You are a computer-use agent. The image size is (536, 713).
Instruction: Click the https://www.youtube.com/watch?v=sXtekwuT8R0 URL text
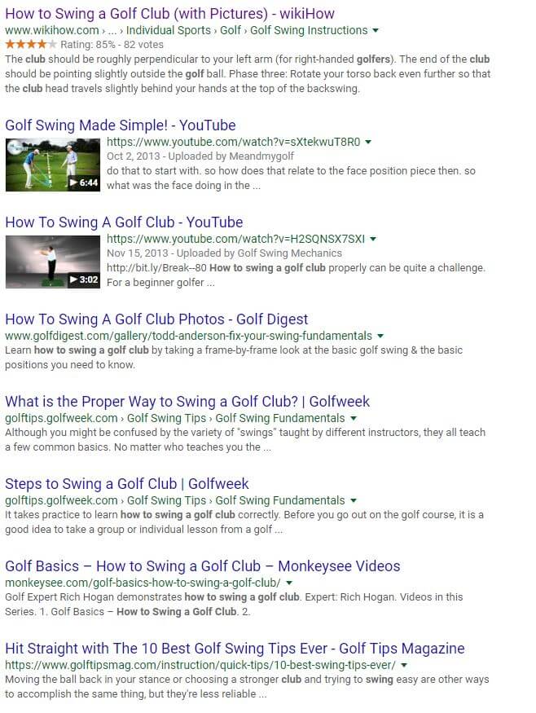tap(233, 142)
